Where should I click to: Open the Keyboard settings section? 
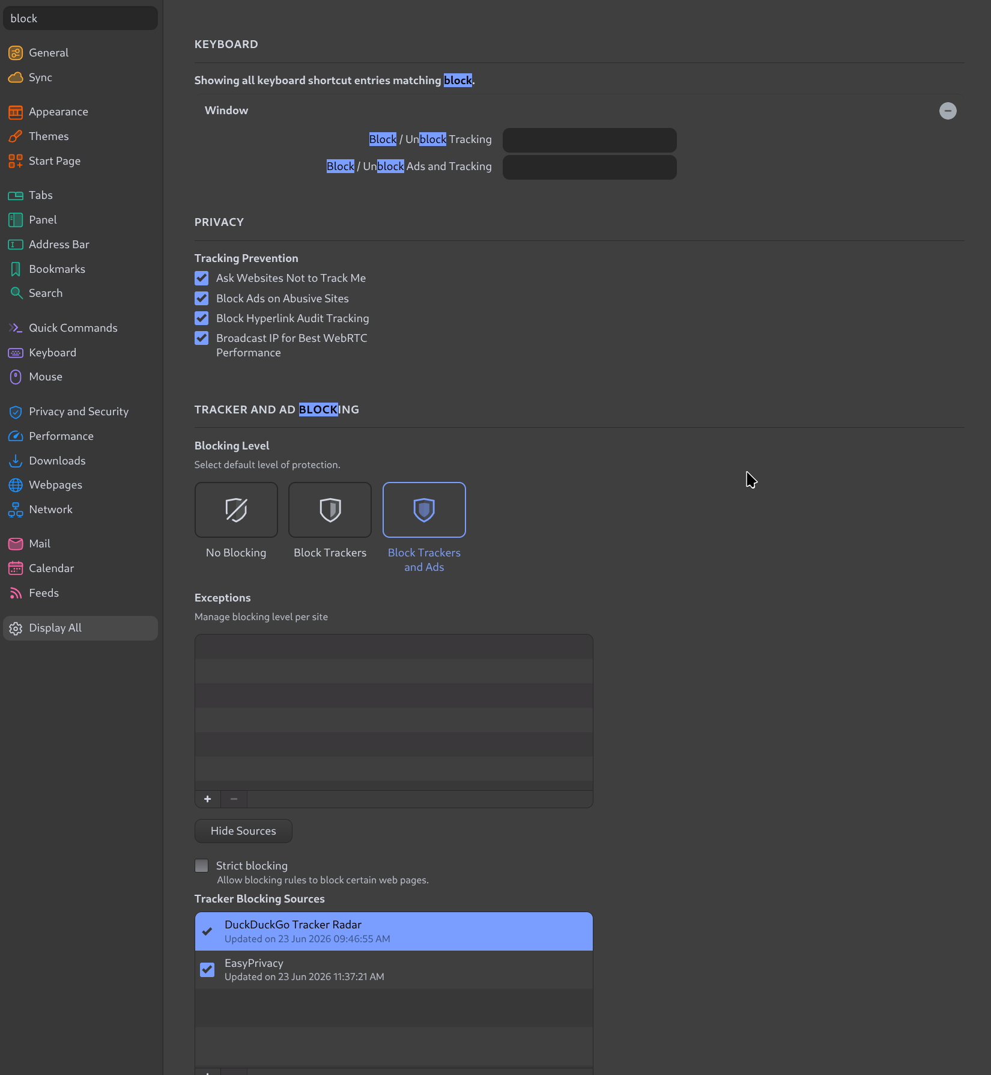point(80,353)
